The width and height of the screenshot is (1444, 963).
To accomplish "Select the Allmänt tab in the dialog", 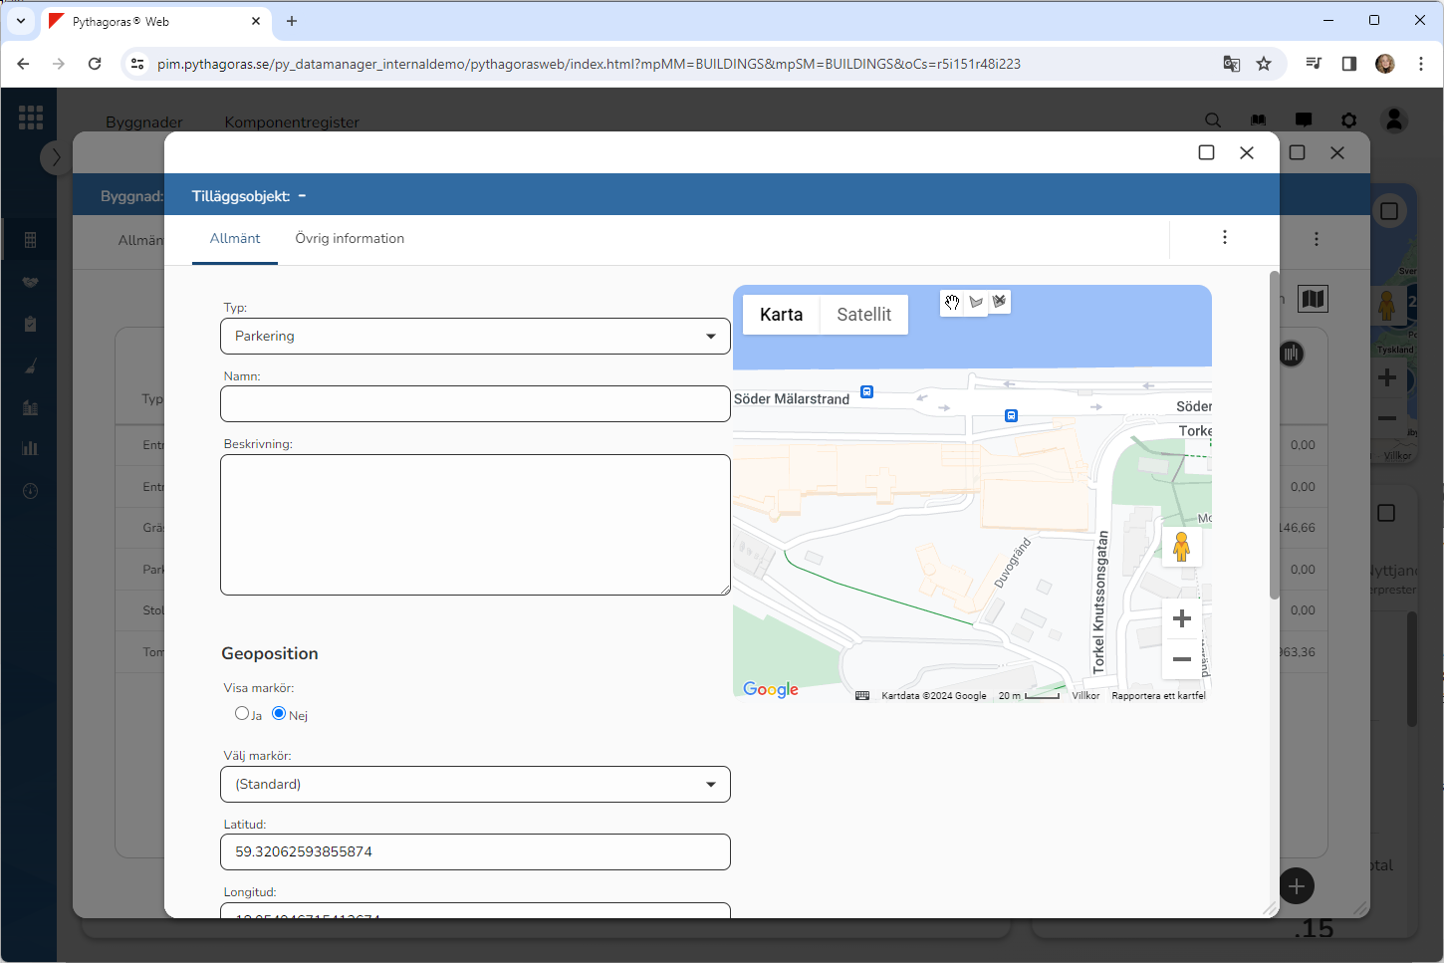I will tap(235, 239).
